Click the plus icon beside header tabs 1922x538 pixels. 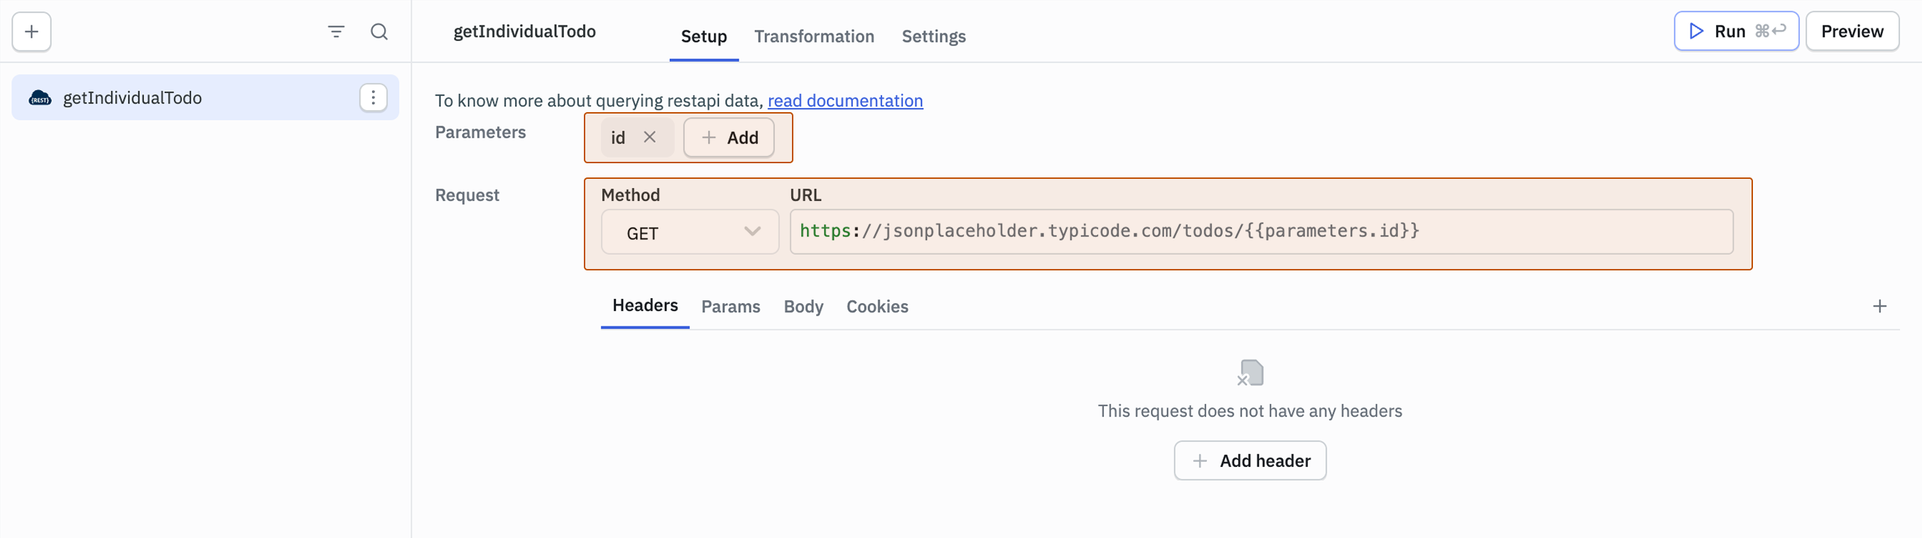1879,306
